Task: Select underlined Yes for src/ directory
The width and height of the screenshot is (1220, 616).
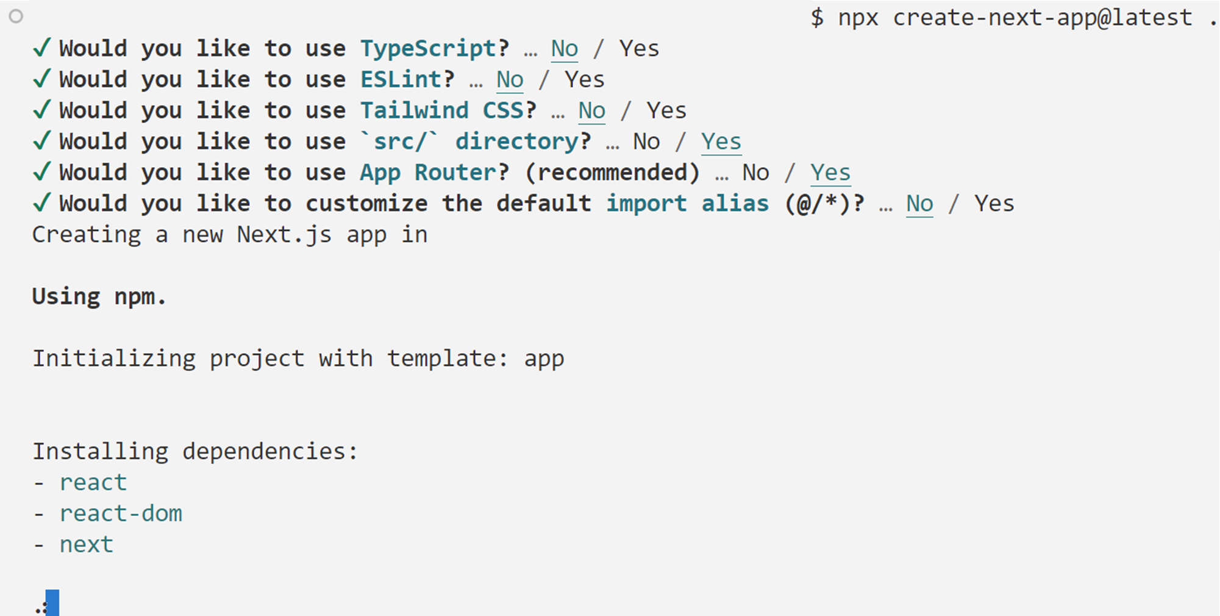Action: point(721,141)
